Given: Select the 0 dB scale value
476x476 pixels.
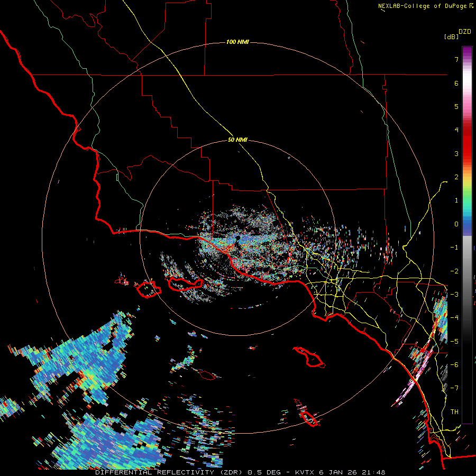Looking at the screenshot, I should [456, 224].
